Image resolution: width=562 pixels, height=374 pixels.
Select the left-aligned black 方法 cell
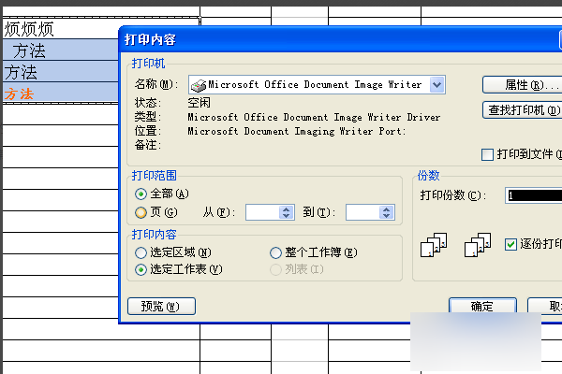(x=60, y=72)
